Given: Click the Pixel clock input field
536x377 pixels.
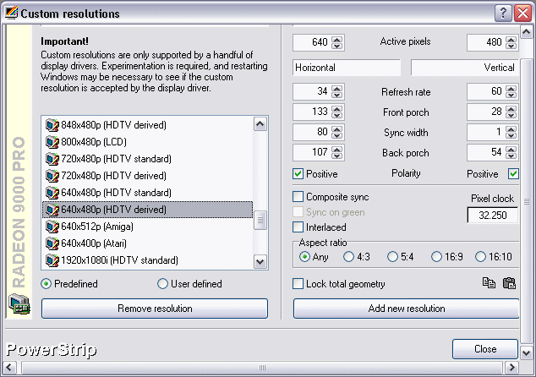Looking at the screenshot, I should pyautogui.click(x=492, y=216).
